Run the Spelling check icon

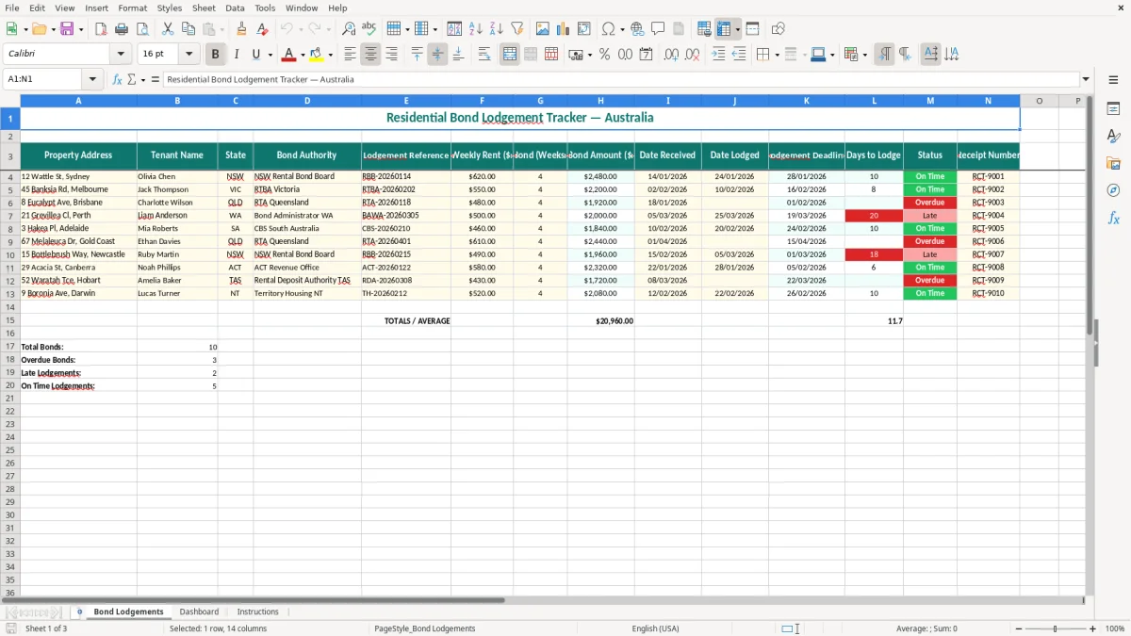pos(369,29)
